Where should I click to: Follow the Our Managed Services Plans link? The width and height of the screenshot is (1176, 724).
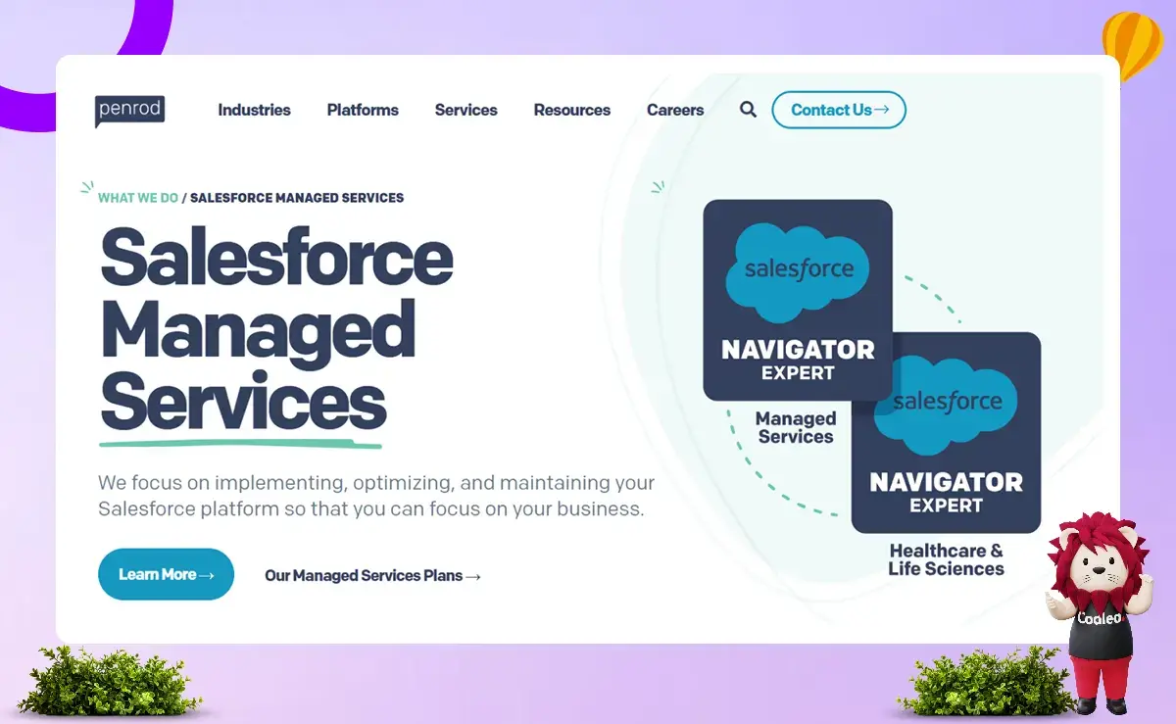pos(372,576)
